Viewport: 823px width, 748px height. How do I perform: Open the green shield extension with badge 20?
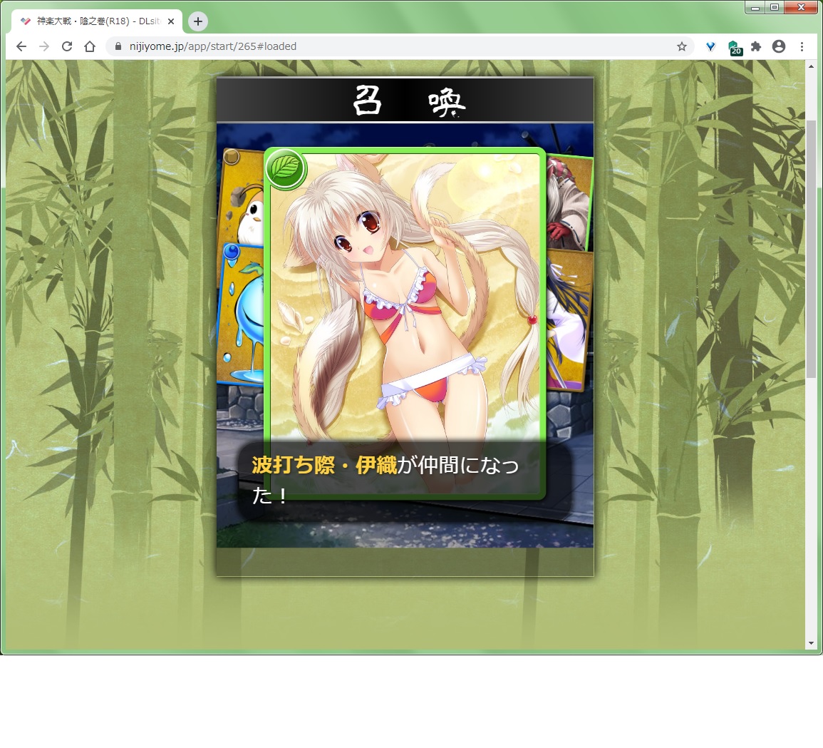(x=734, y=47)
